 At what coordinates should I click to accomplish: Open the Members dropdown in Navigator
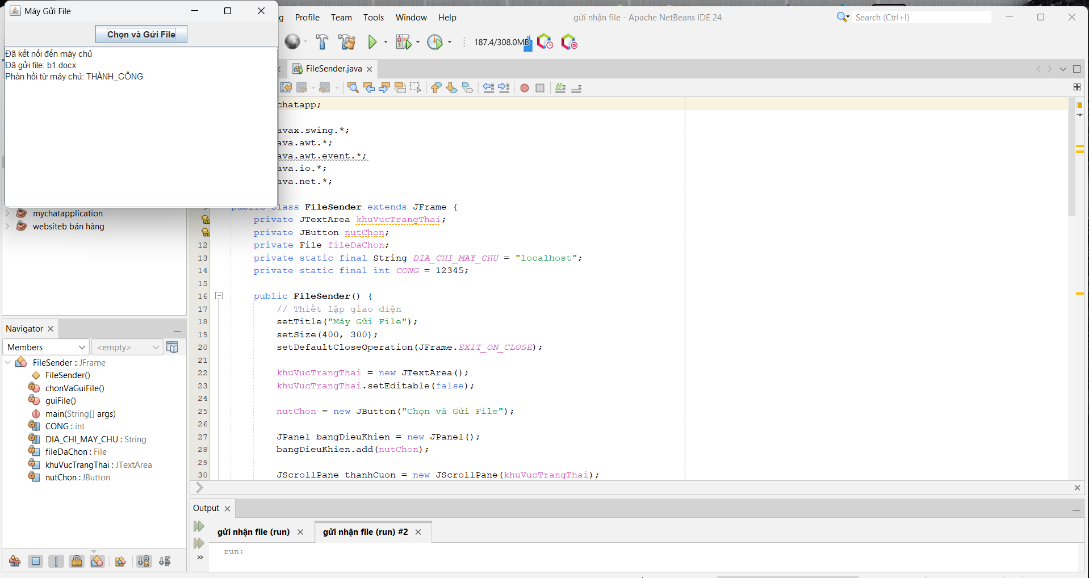click(47, 347)
